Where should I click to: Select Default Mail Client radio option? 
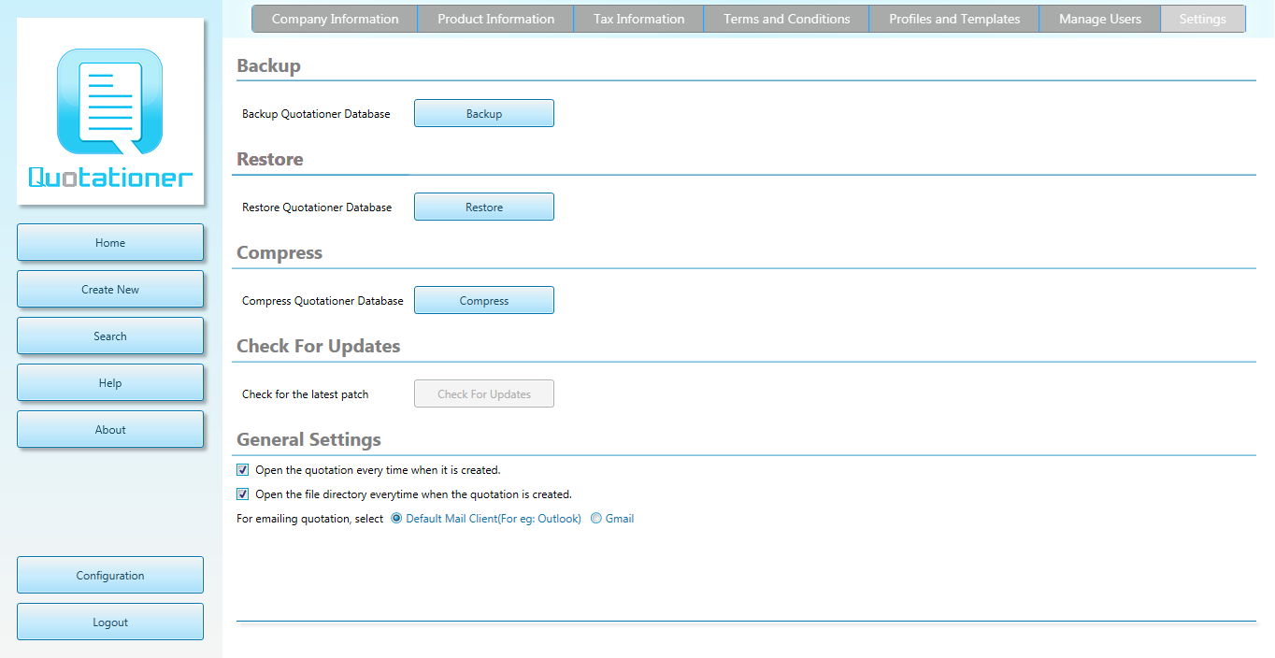coord(396,519)
